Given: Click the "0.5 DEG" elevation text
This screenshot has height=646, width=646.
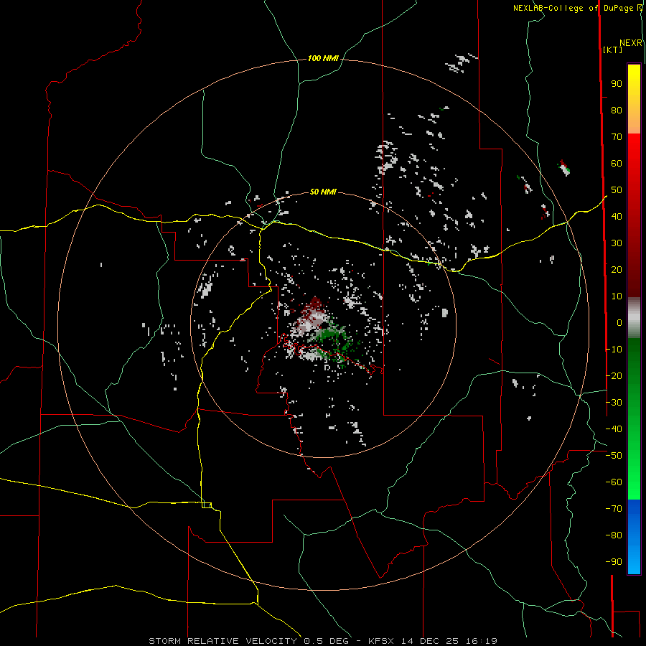Looking at the screenshot, I should coord(326,641).
